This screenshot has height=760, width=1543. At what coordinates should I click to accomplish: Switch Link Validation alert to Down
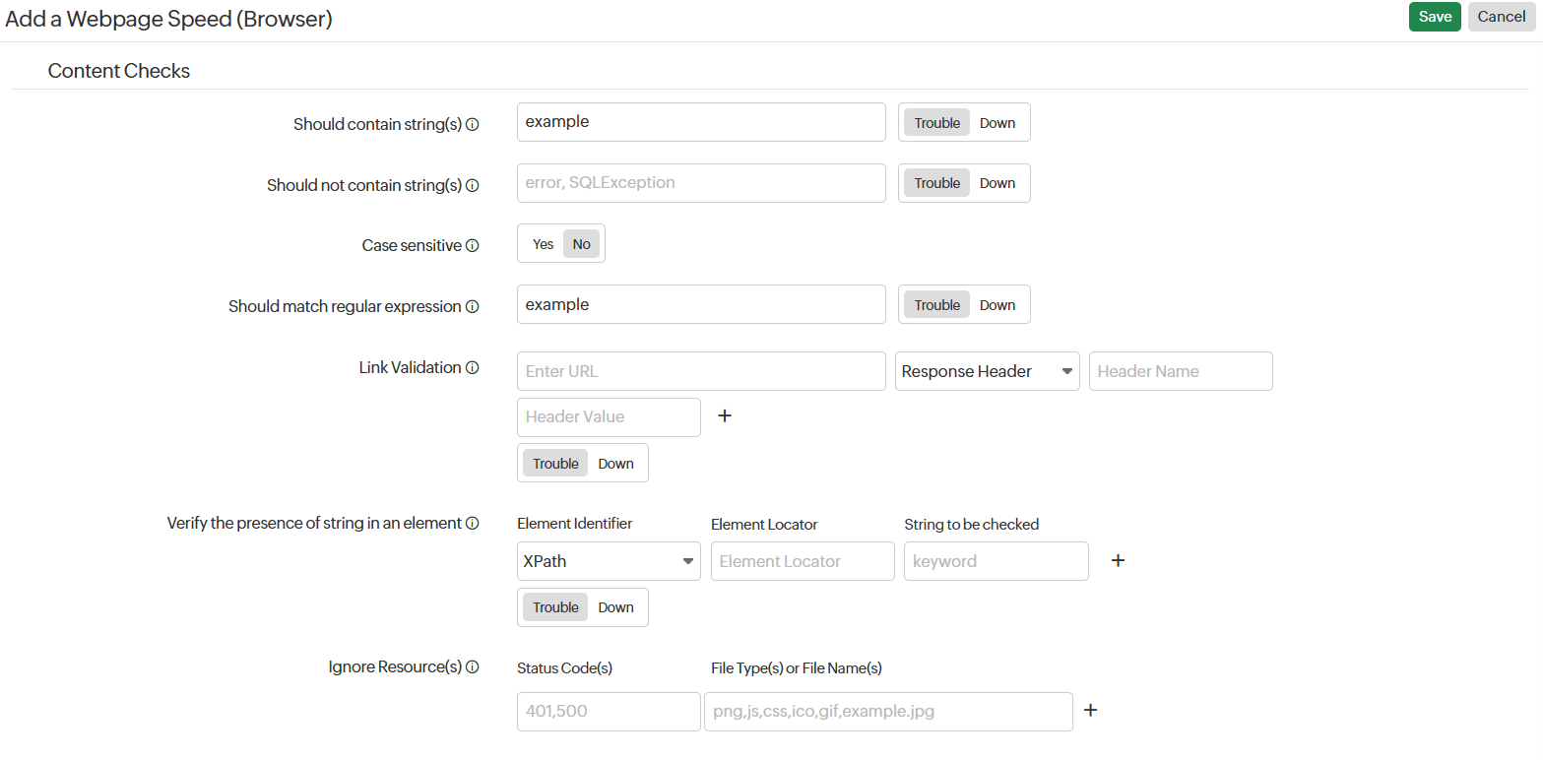pyautogui.click(x=615, y=464)
